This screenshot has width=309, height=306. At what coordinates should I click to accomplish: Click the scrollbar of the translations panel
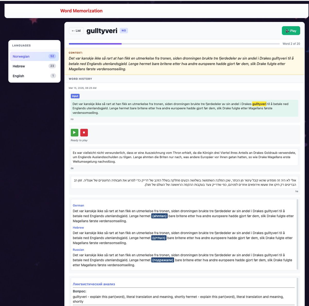(297, 234)
